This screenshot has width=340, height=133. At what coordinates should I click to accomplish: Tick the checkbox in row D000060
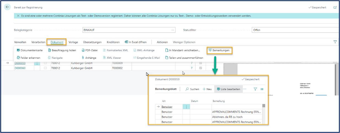(x=45, y=68)
